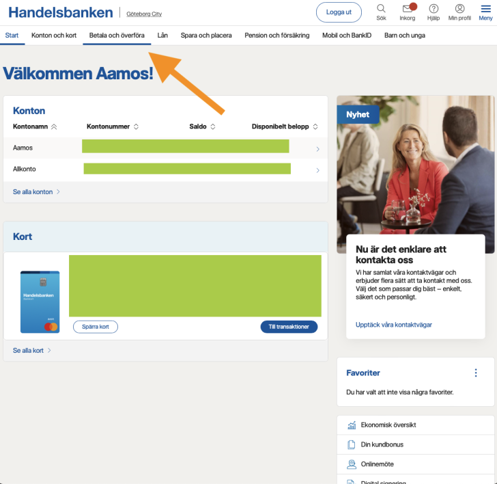The height and width of the screenshot is (484, 497).
Task: Open the Onlinemöte shortcut text
Action: tap(377, 464)
